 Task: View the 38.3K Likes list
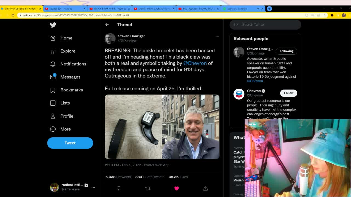[x=178, y=177]
